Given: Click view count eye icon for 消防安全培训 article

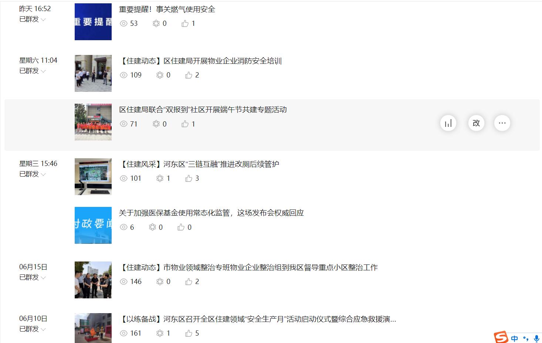Looking at the screenshot, I should 123,75.
